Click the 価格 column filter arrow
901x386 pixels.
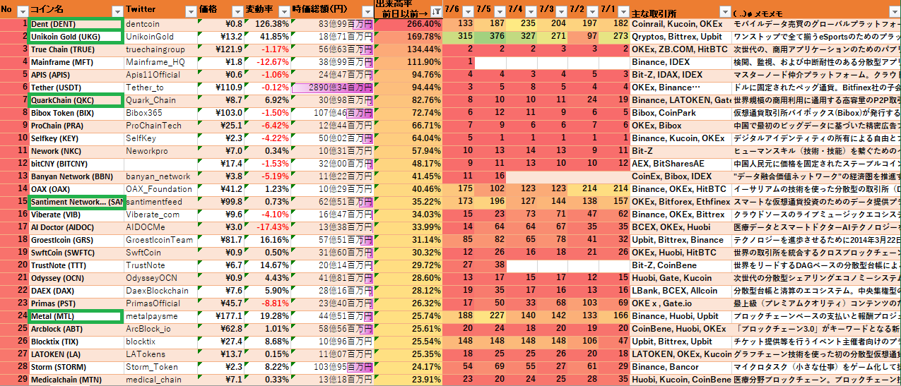tap(237, 11)
